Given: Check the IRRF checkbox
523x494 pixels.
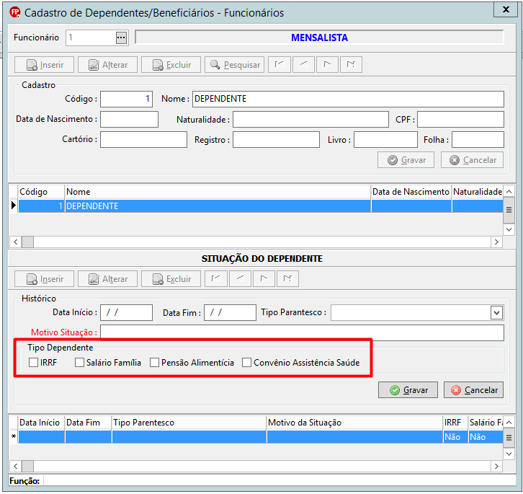Looking at the screenshot, I should pyautogui.click(x=33, y=363).
